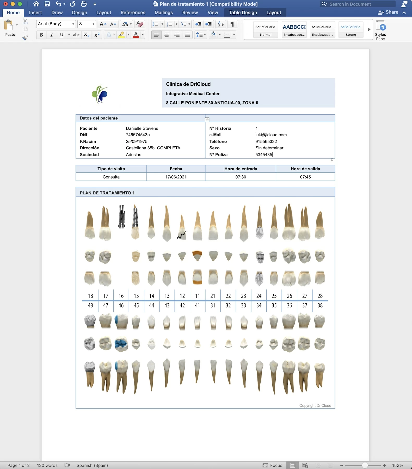
Task: Open the Styles Pane
Action: coord(380,30)
